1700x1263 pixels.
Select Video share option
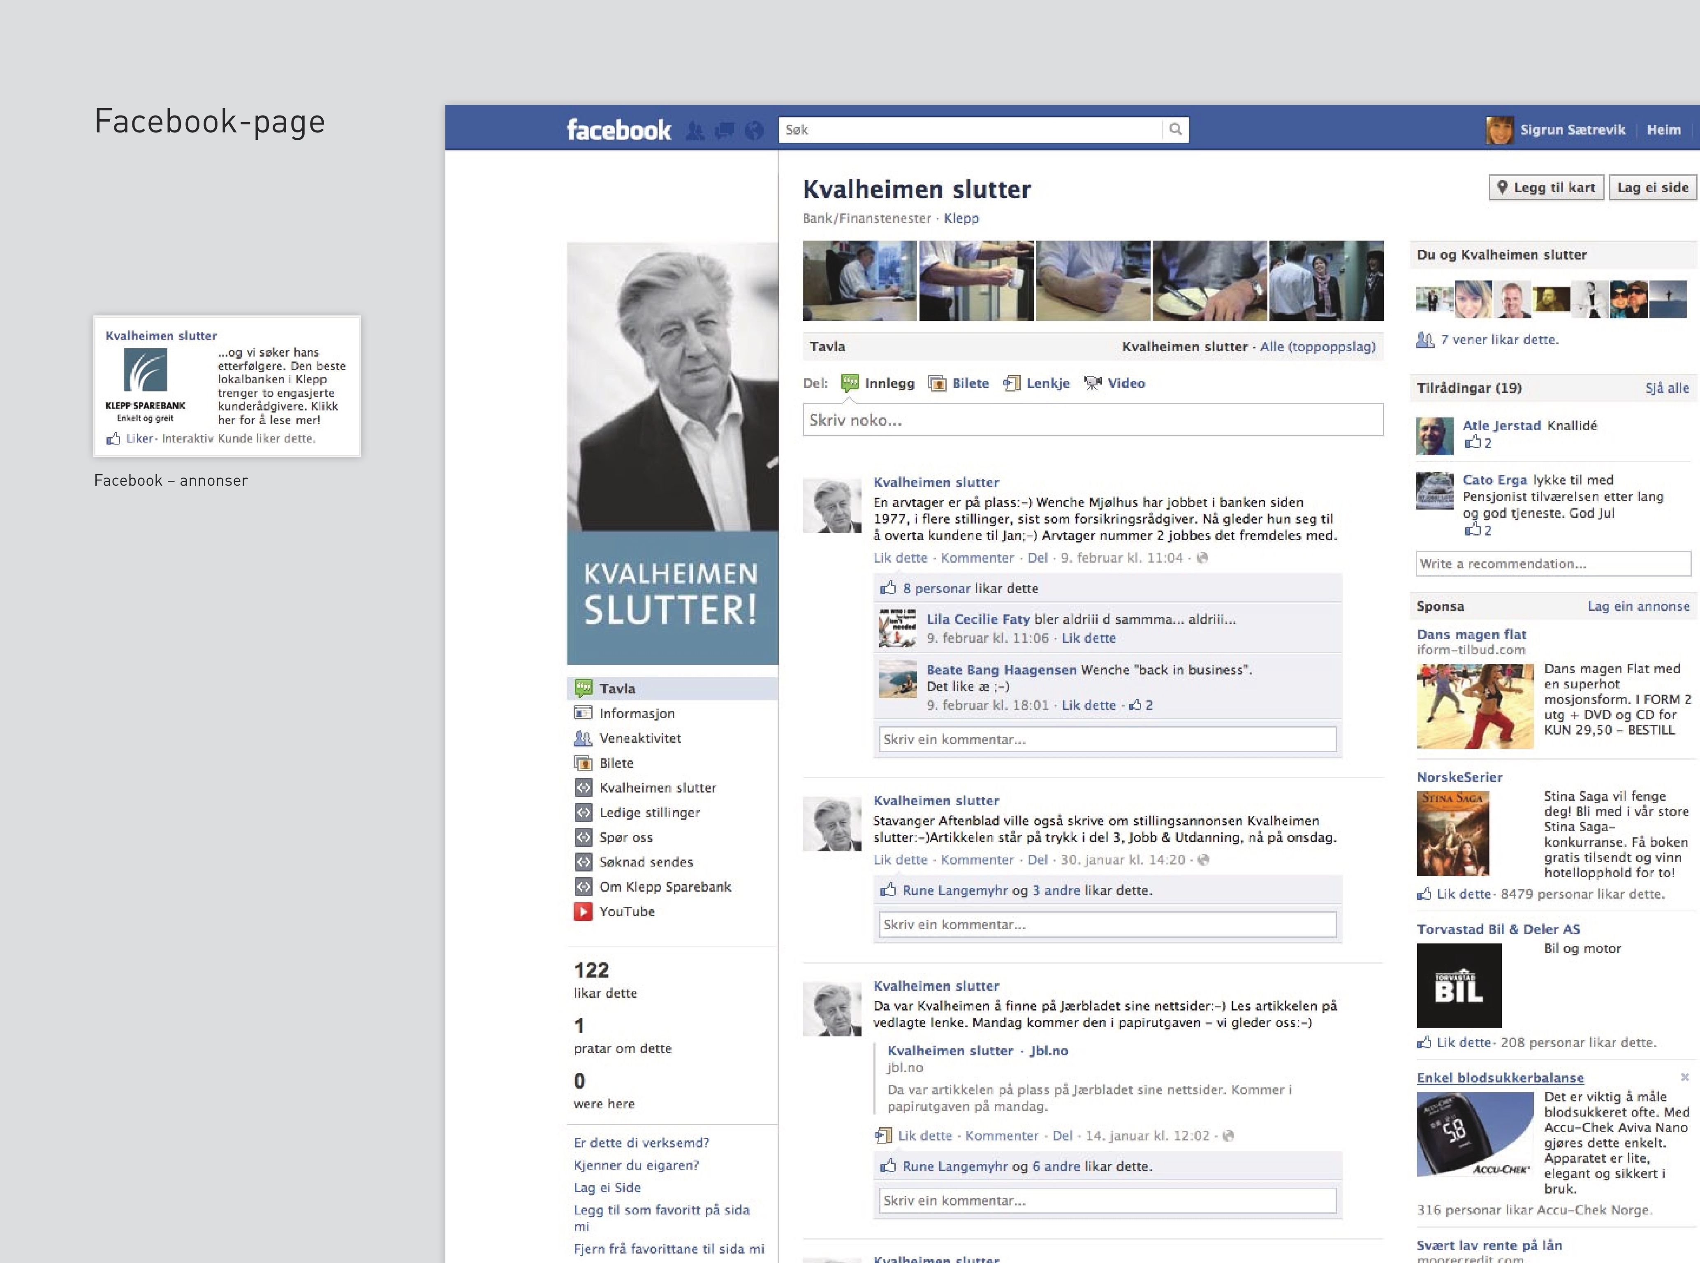tap(1114, 383)
